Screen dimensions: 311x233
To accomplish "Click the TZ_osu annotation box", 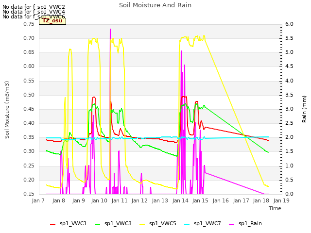I will 52,21.
